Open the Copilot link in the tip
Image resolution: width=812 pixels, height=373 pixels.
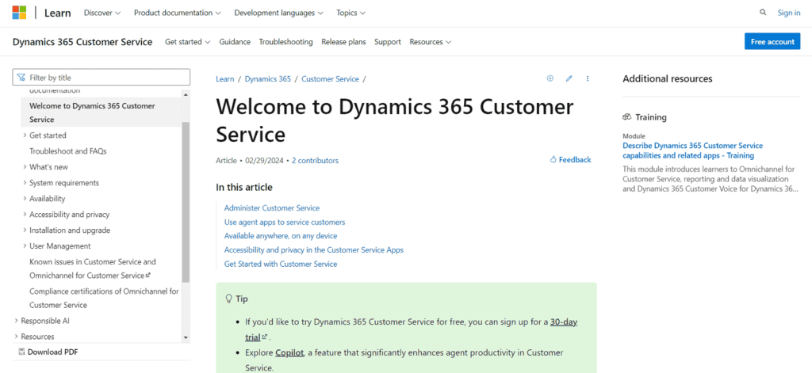coord(289,353)
